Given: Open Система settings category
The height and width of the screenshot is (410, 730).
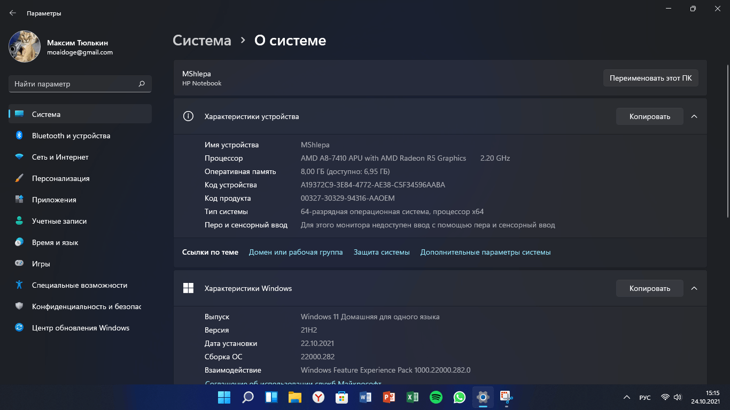Looking at the screenshot, I should tap(80, 114).
